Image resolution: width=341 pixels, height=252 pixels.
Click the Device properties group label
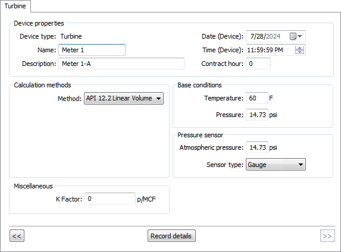click(39, 23)
